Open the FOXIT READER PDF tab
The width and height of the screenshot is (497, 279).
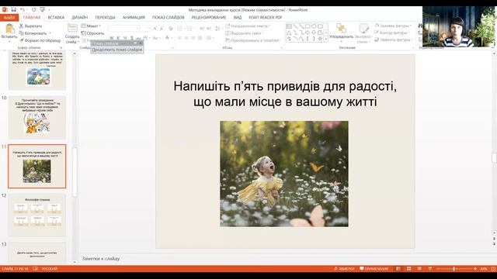(x=266, y=17)
